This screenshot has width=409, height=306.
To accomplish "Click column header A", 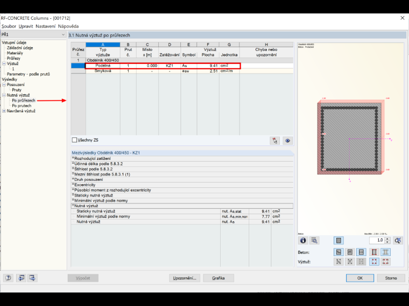I will pyautogui.click(x=103, y=45).
